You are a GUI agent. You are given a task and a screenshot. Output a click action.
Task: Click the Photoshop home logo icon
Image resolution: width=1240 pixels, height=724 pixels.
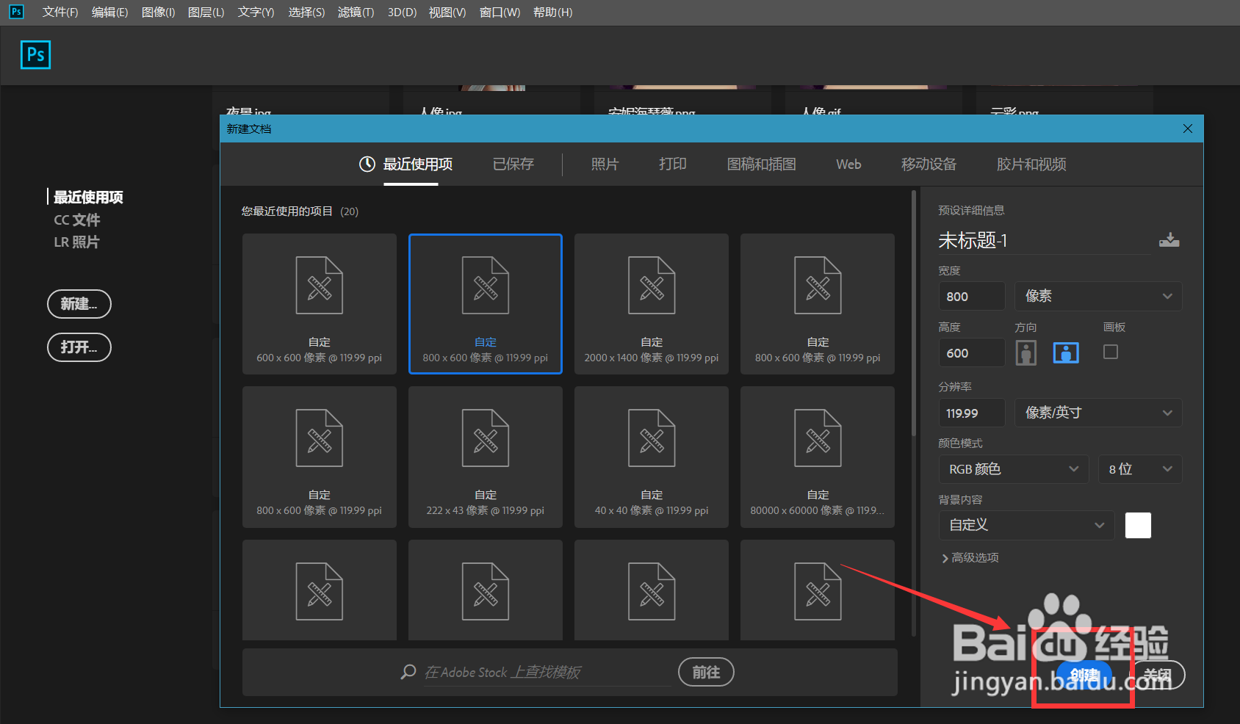tap(35, 54)
